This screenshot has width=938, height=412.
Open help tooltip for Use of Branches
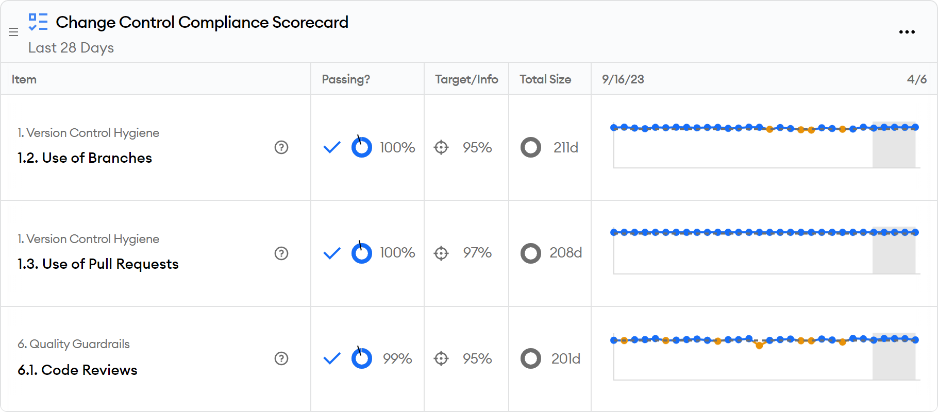coord(281,148)
